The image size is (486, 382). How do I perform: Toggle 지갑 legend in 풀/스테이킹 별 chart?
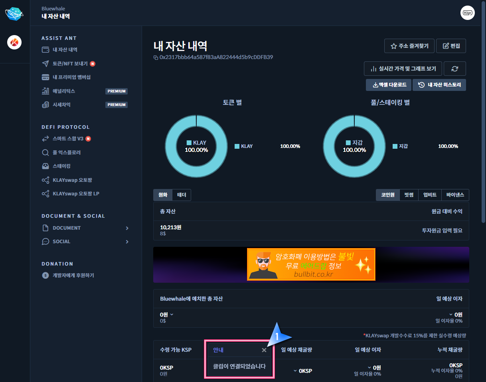pyautogui.click(x=400, y=146)
